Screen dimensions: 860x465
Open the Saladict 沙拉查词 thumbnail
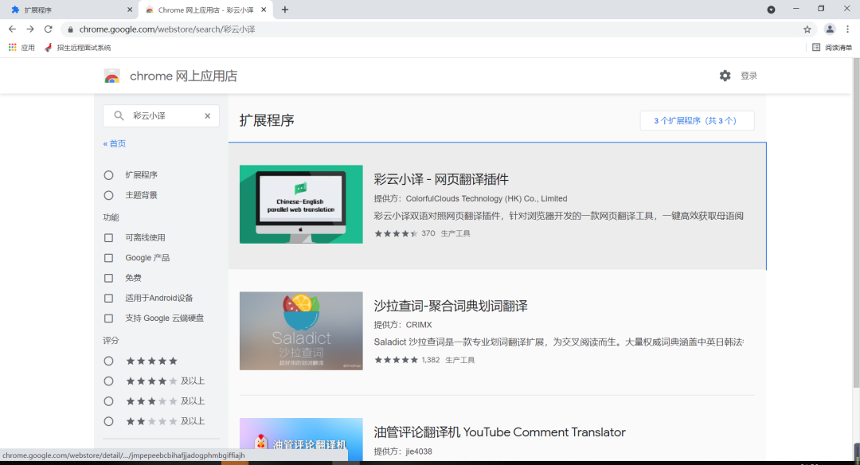click(x=301, y=330)
